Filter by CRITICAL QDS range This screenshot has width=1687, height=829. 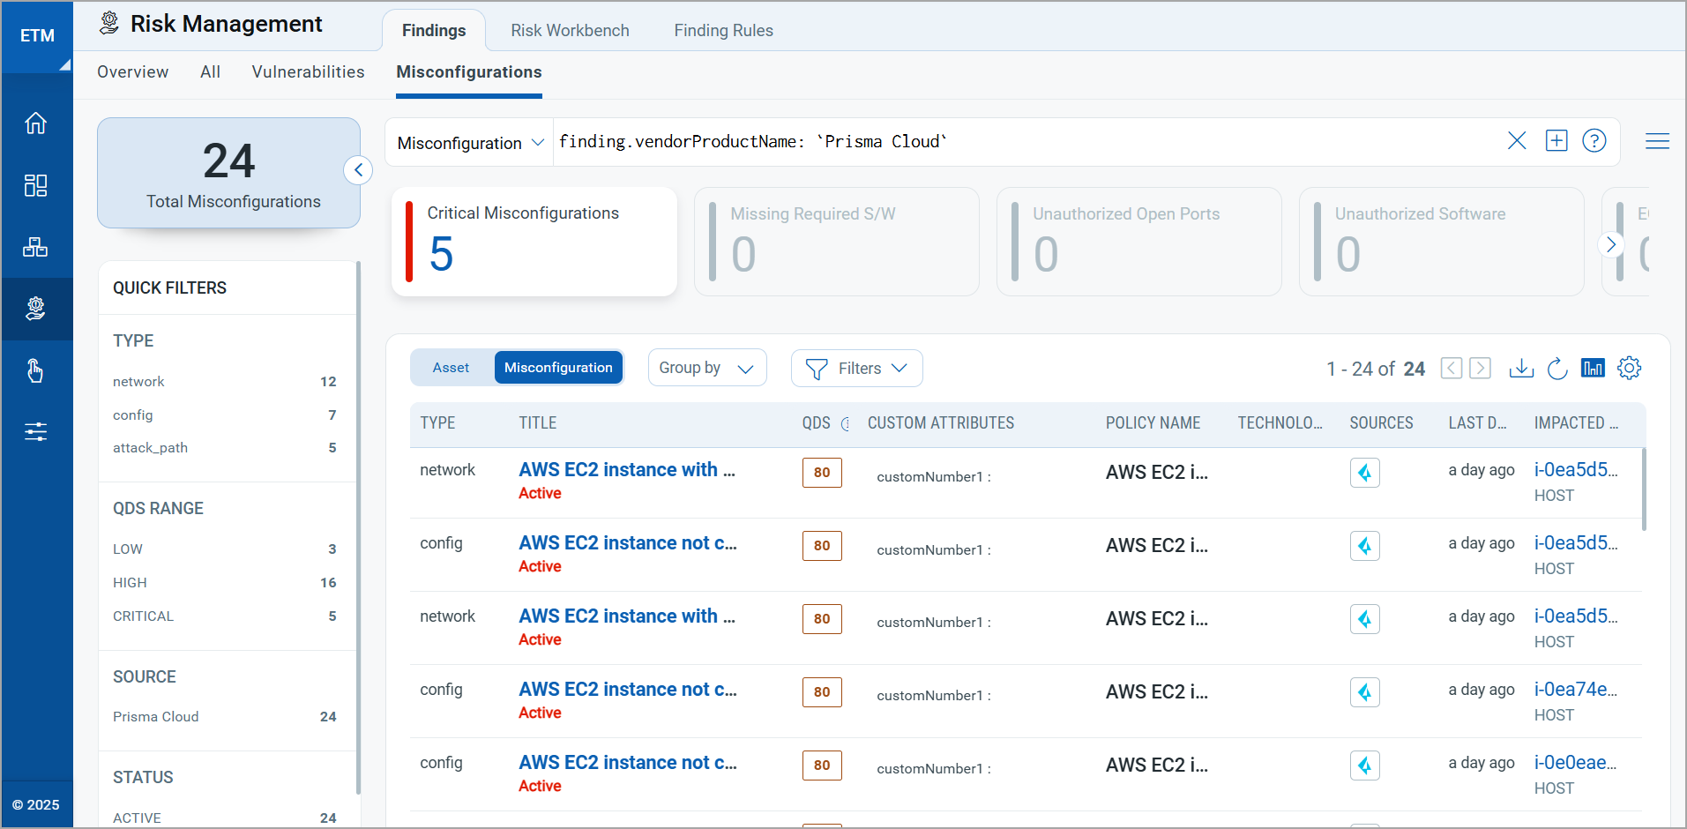[x=144, y=616]
